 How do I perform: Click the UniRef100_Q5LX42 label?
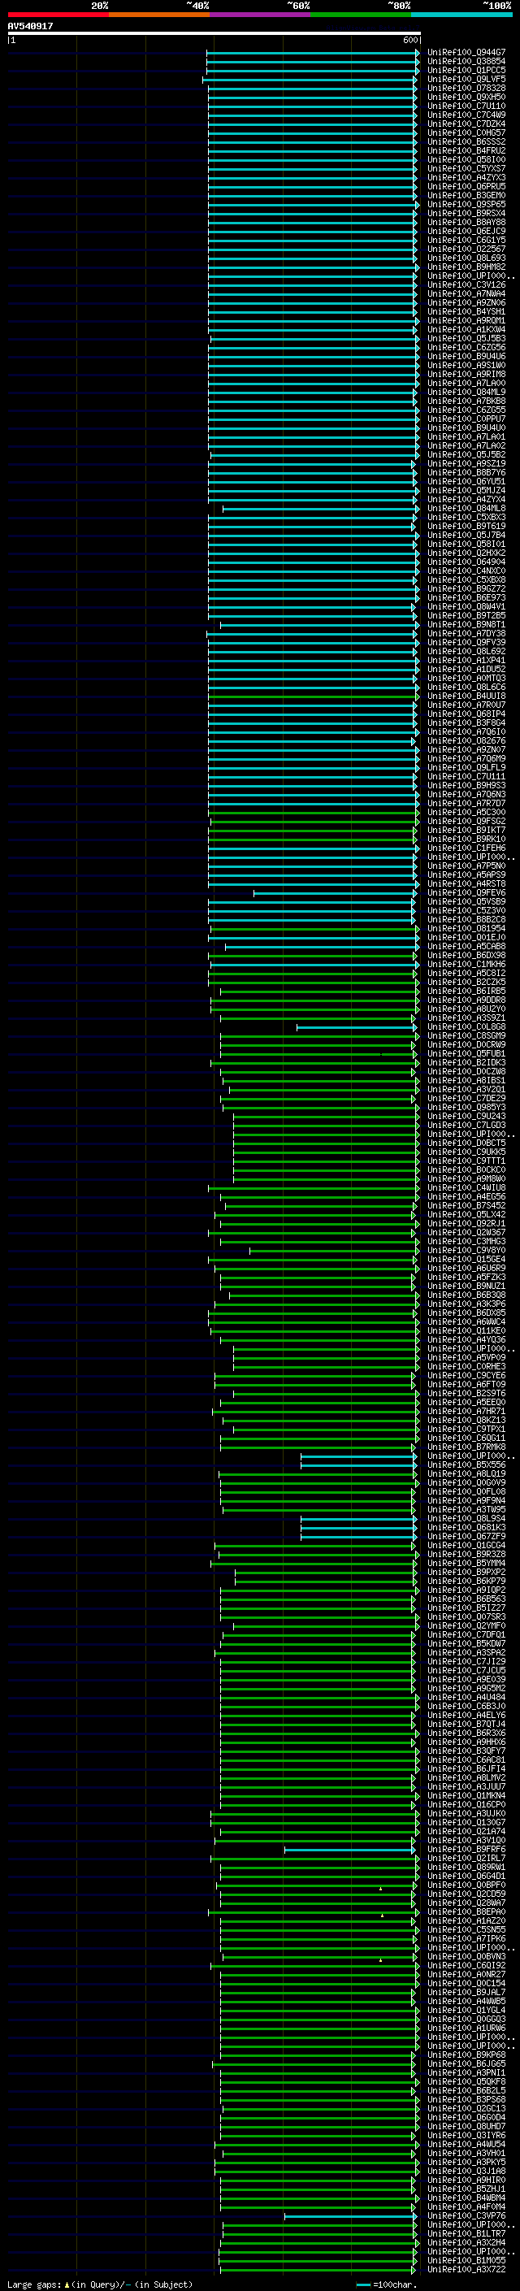[466, 1215]
